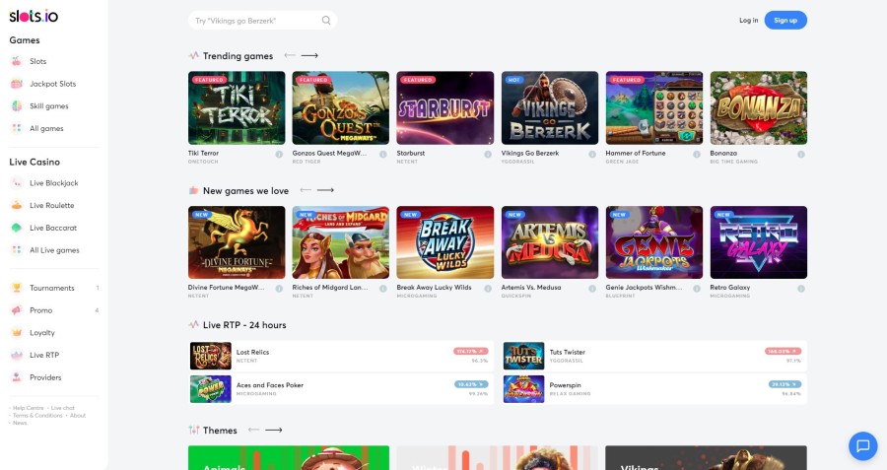
Task: Click the All Live games icon
Action: pyautogui.click(x=17, y=250)
